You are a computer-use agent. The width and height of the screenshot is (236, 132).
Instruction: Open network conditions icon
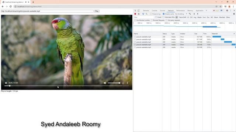[190, 14]
